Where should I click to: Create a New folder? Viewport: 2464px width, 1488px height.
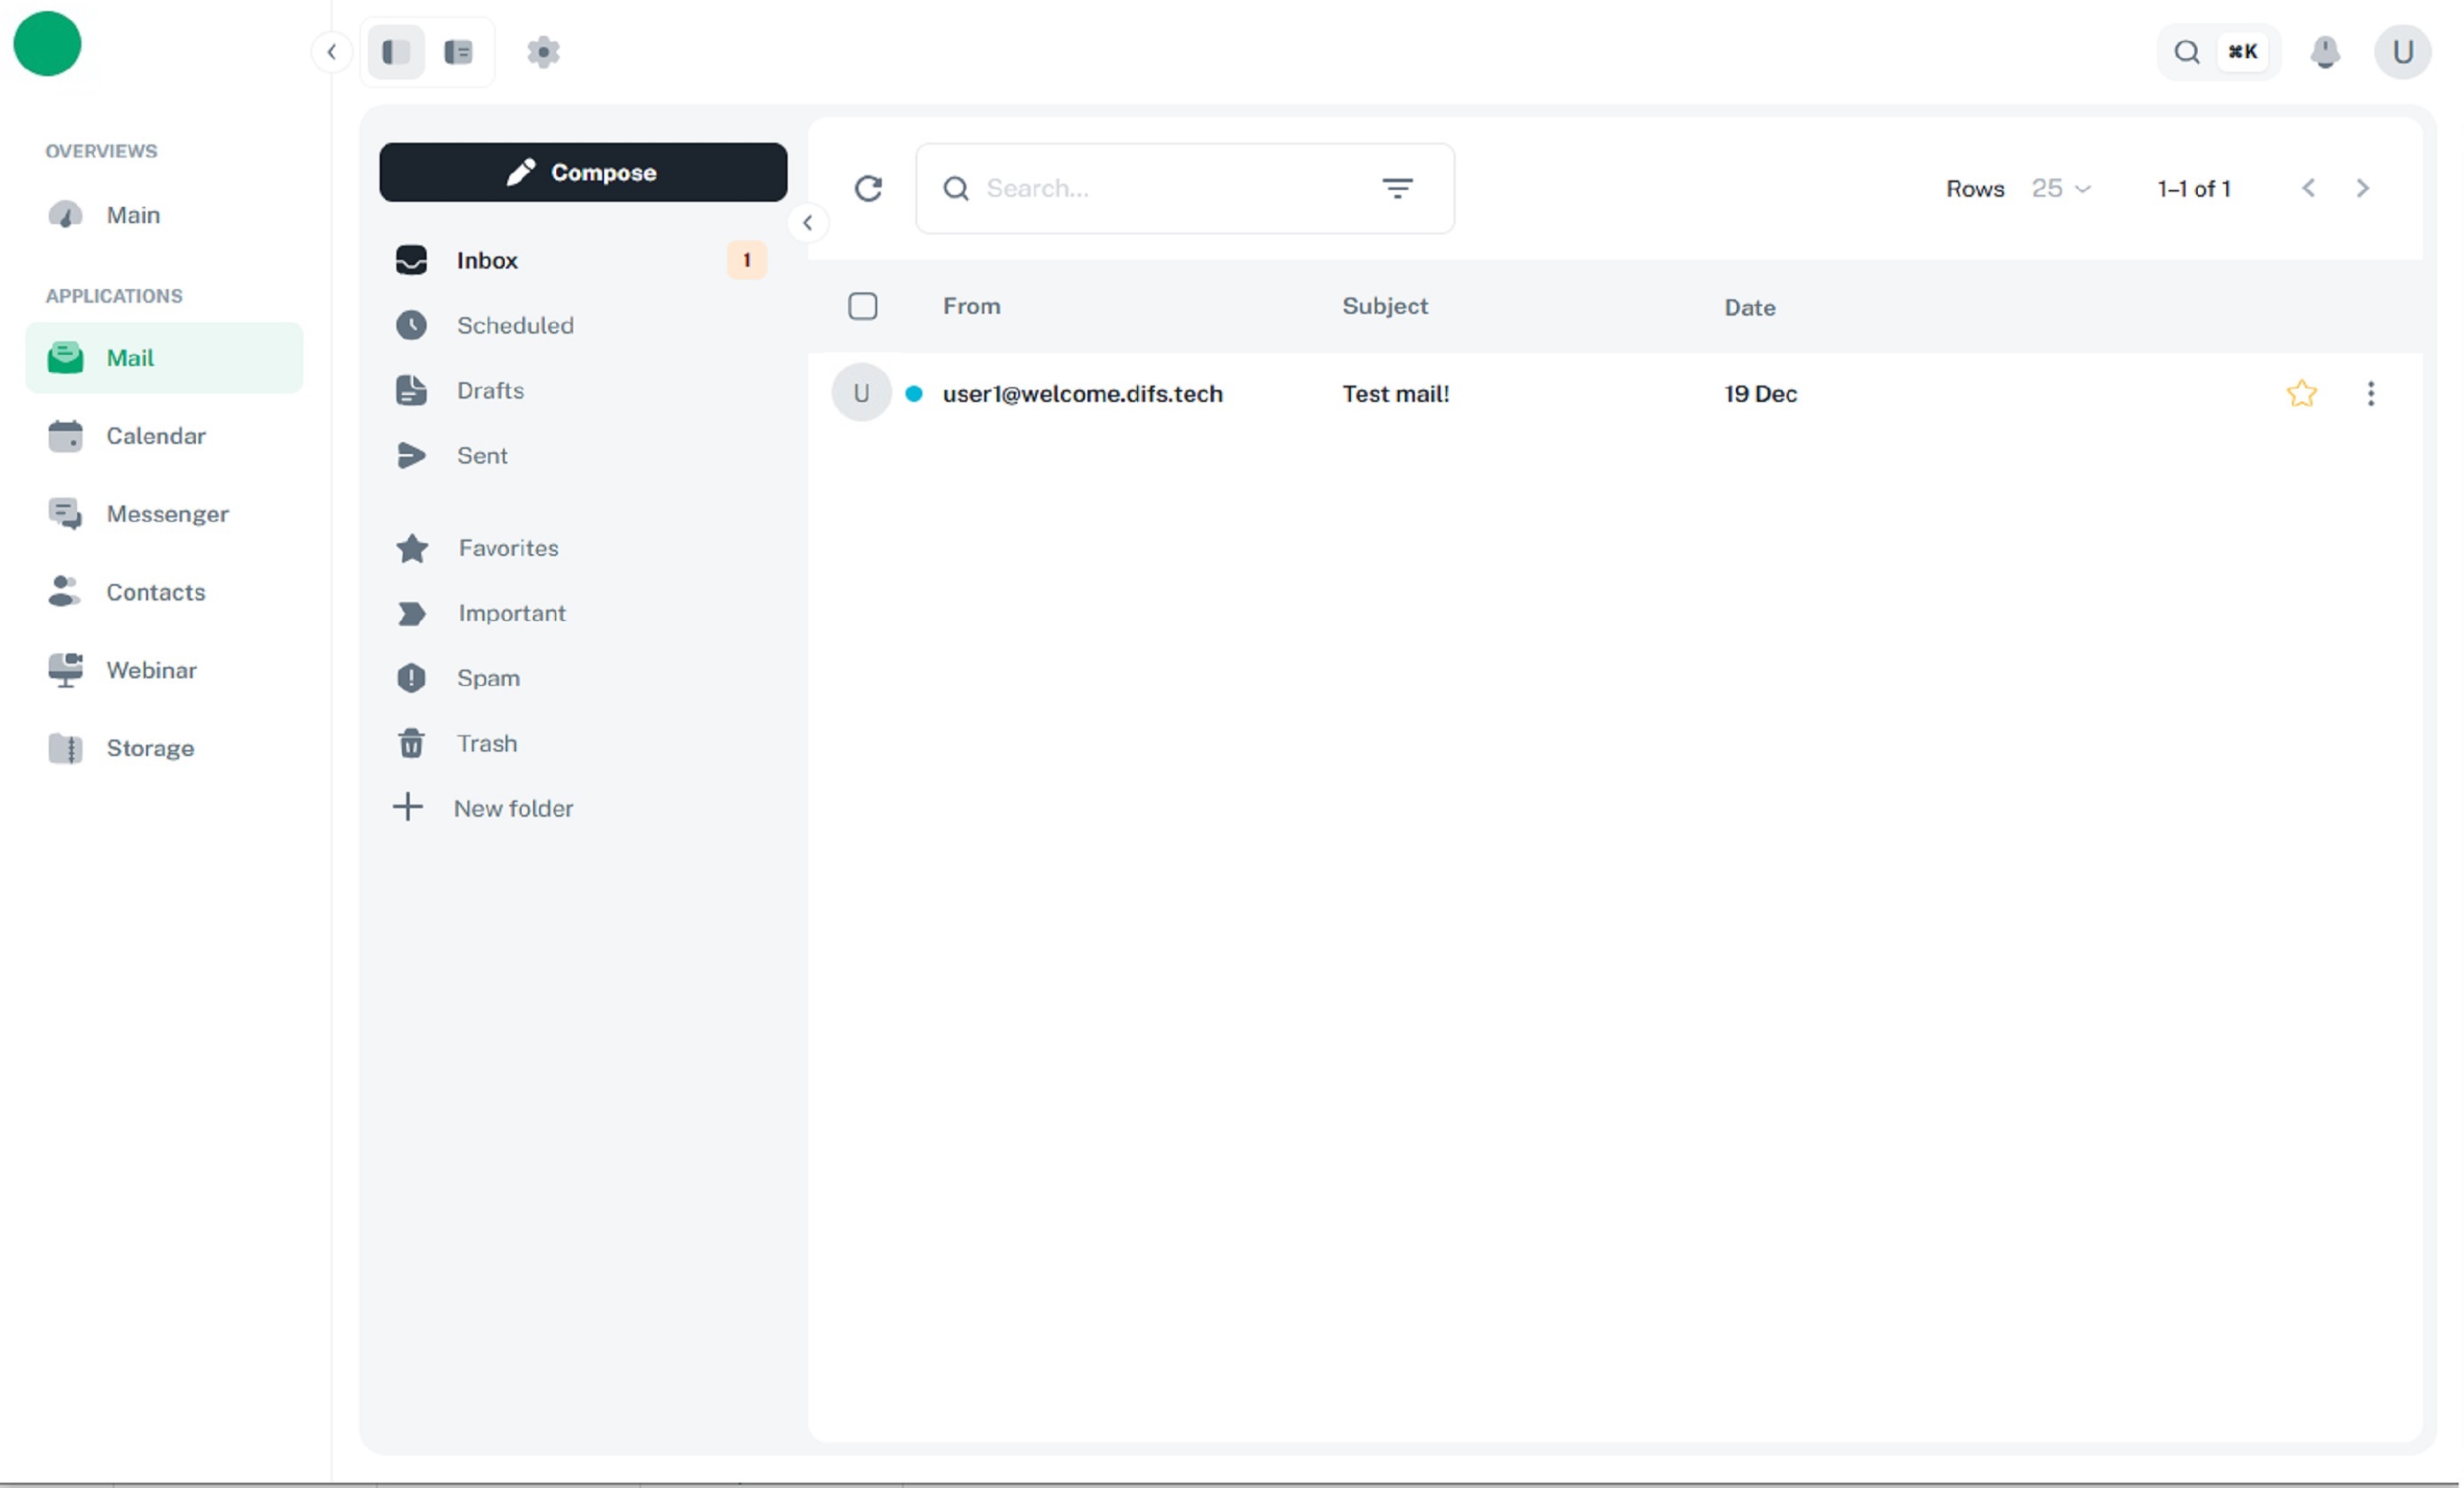point(581,807)
